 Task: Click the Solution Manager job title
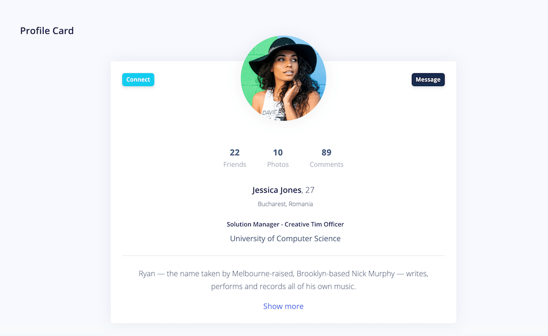click(285, 224)
